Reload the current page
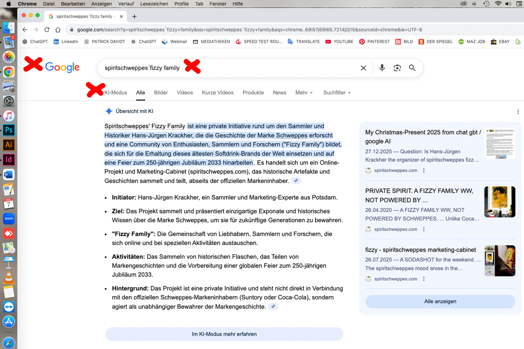The height and width of the screenshot is (349, 524). tap(47, 30)
